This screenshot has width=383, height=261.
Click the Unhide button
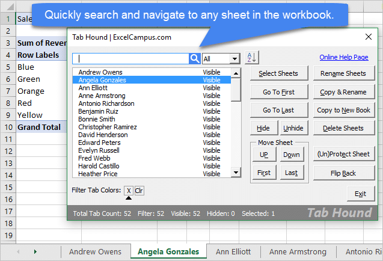point(293,128)
